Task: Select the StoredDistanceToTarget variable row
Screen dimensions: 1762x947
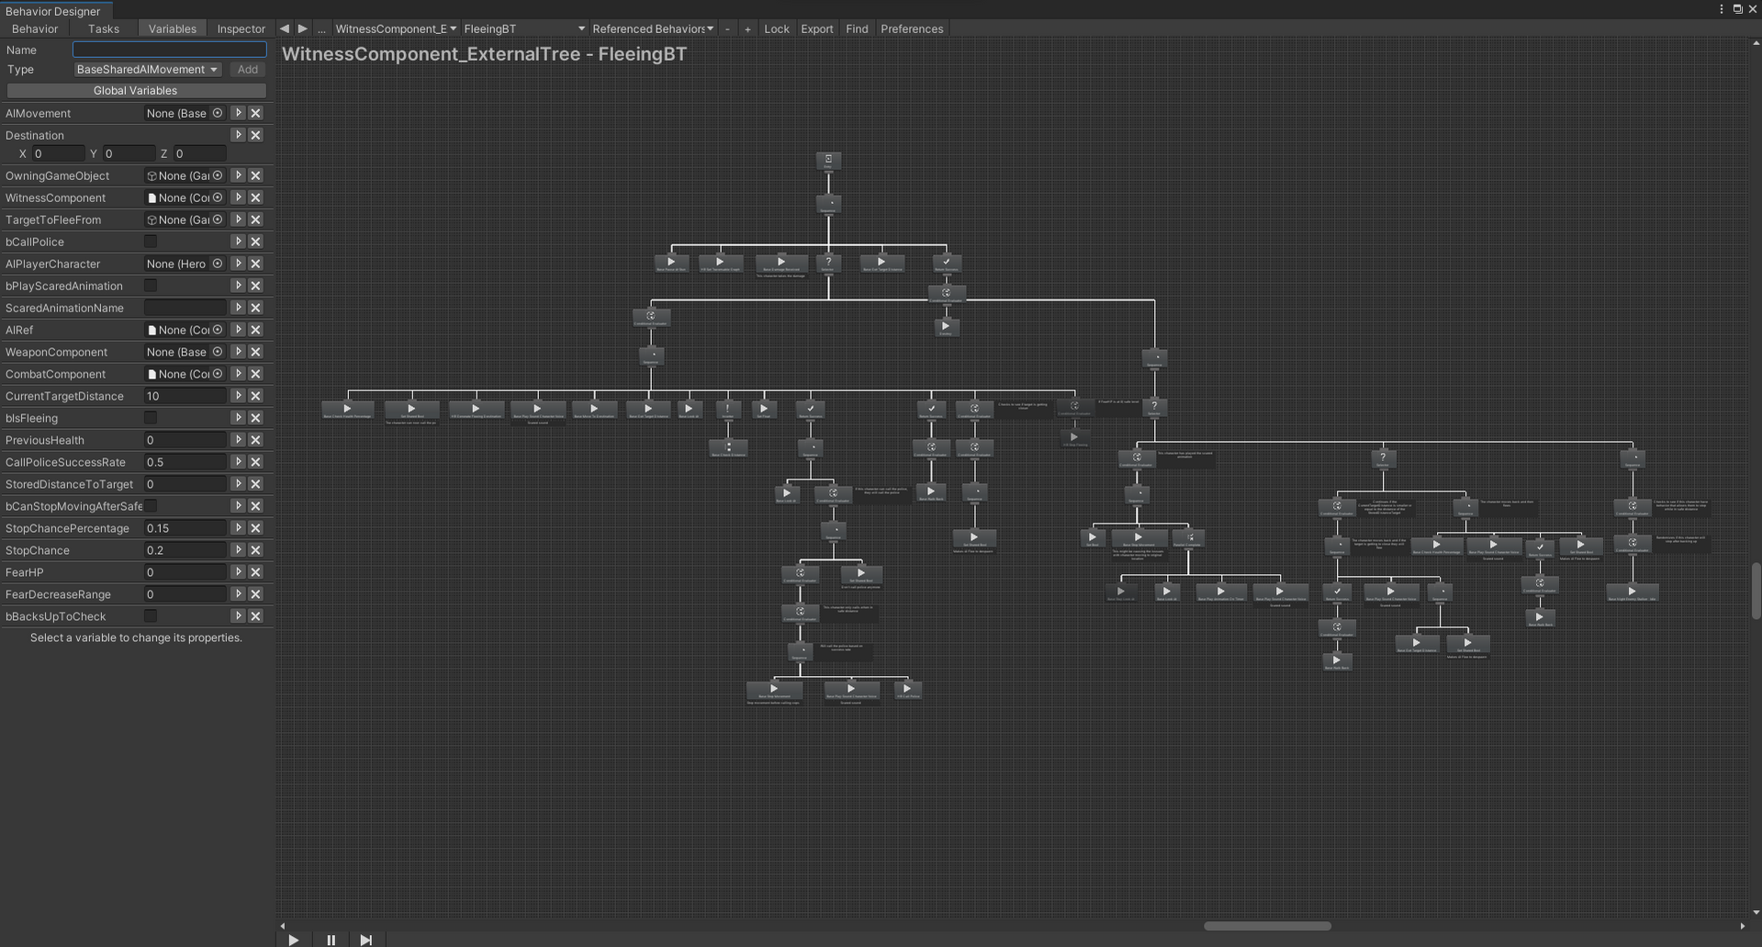Action: [x=136, y=484]
